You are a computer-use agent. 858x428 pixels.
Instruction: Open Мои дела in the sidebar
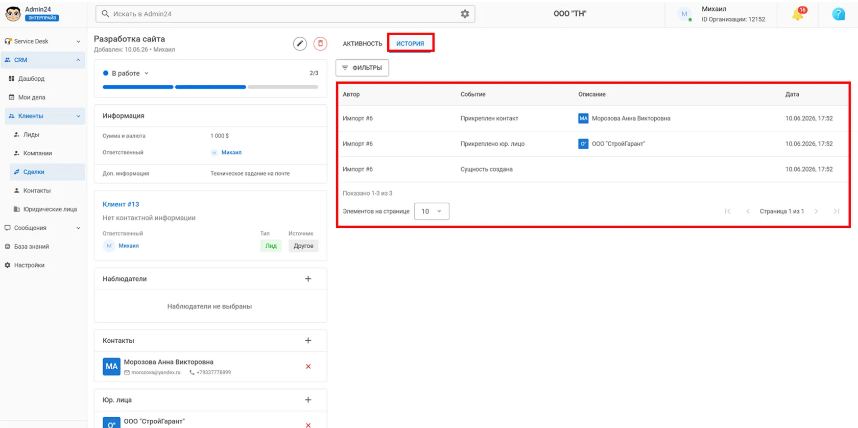[x=32, y=98]
